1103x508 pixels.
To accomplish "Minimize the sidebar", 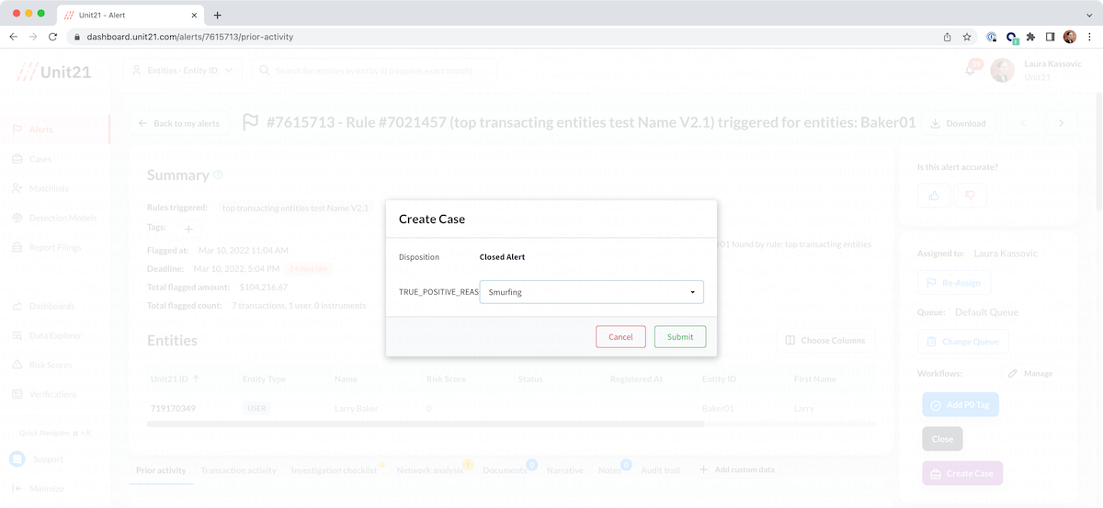I will pyautogui.click(x=38, y=488).
